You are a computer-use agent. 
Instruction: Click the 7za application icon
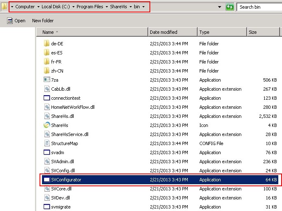pyautogui.click(x=47, y=80)
